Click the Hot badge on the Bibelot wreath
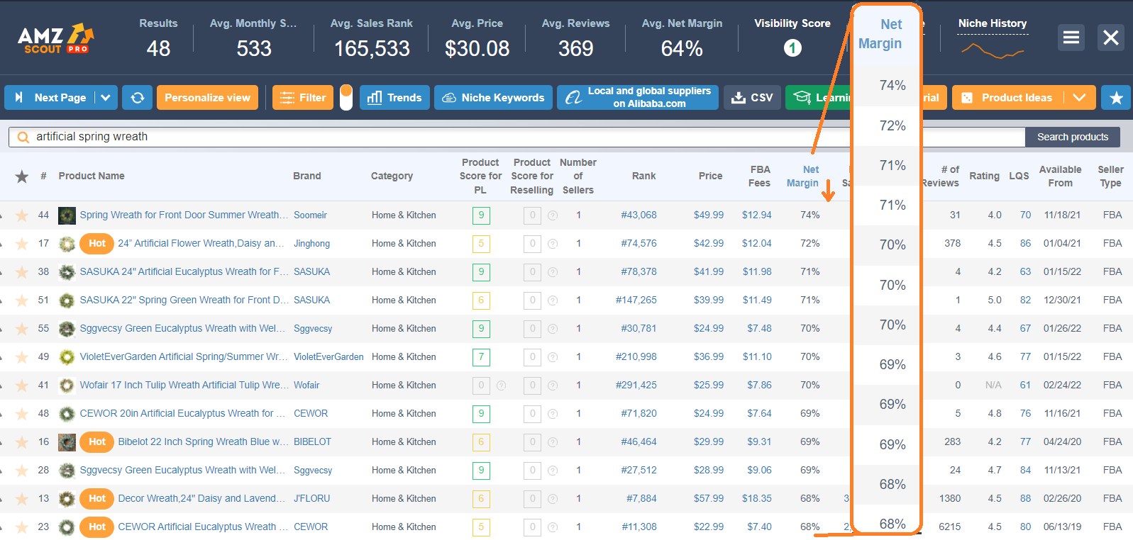The height and width of the screenshot is (540, 1133). [x=96, y=441]
